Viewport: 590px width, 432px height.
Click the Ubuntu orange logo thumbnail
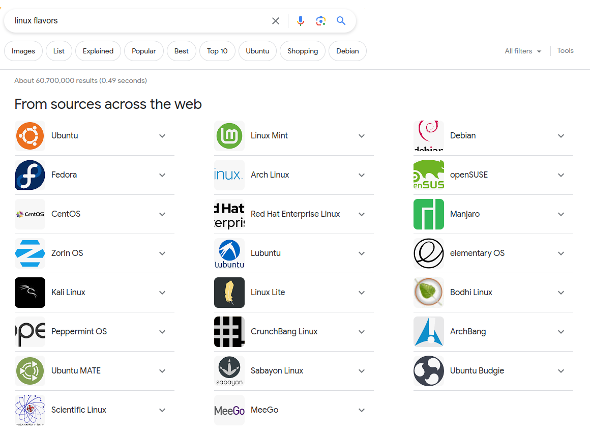pos(30,136)
